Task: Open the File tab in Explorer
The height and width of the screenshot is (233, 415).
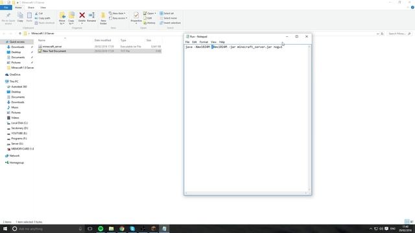Action: pos(6,7)
